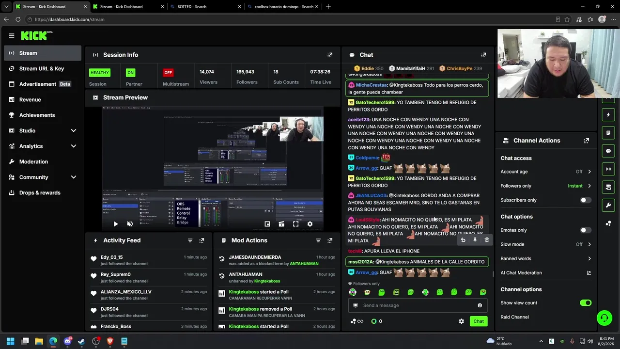Screen dimensions: 620x349
Task: Delete the highlighted LoulSStyle chat message
Action: [x=487, y=240]
